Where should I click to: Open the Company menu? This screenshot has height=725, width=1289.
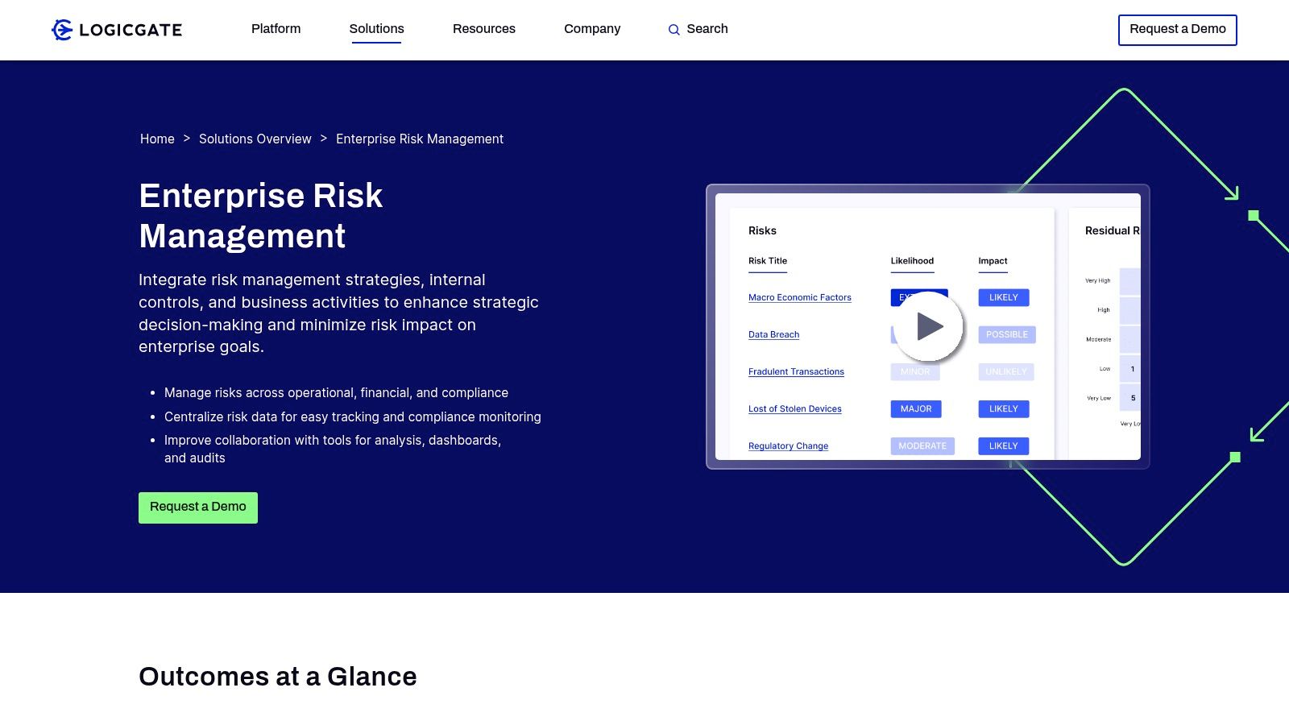(x=592, y=29)
